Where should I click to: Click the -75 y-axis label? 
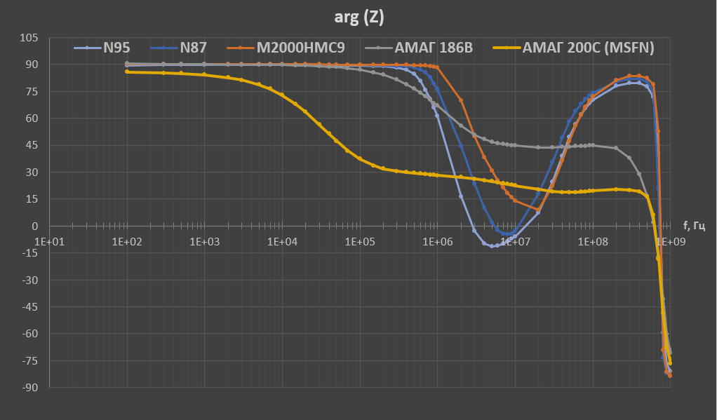click(30, 360)
